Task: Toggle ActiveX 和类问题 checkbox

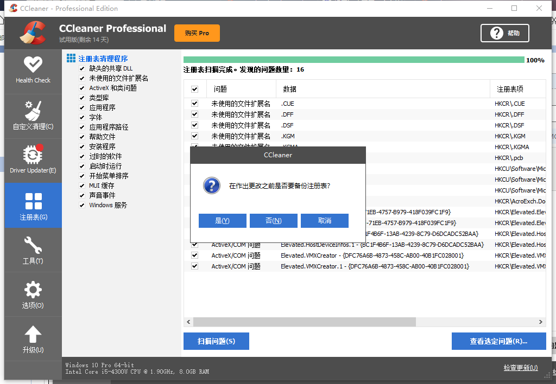Action: pyautogui.click(x=82, y=88)
